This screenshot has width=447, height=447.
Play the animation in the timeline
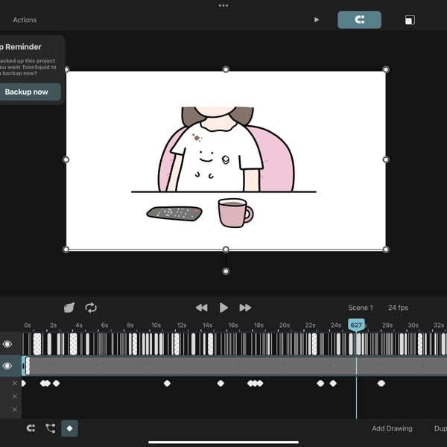[x=223, y=308]
